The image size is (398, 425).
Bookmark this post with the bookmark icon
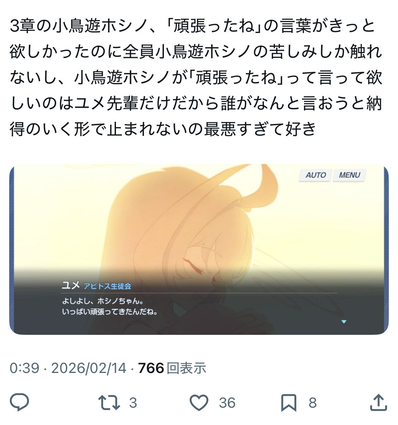point(288,403)
